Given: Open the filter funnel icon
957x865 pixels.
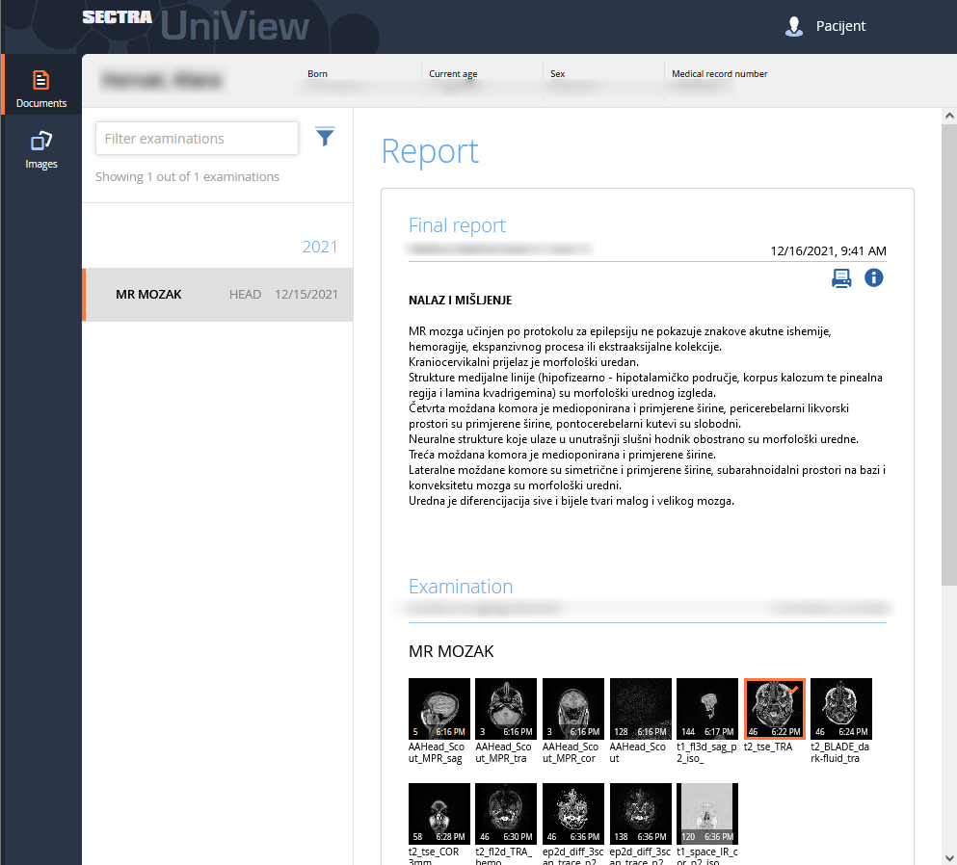Looking at the screenshot, I should pos(325,136).
